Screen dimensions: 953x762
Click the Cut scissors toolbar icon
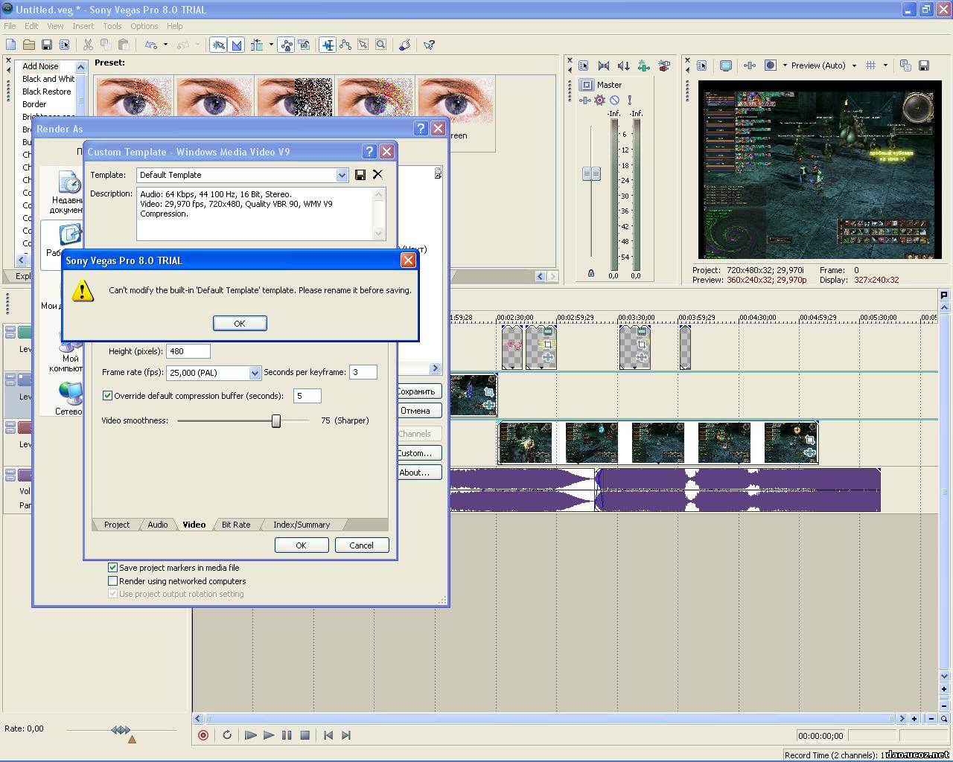[x=88, y=45]
